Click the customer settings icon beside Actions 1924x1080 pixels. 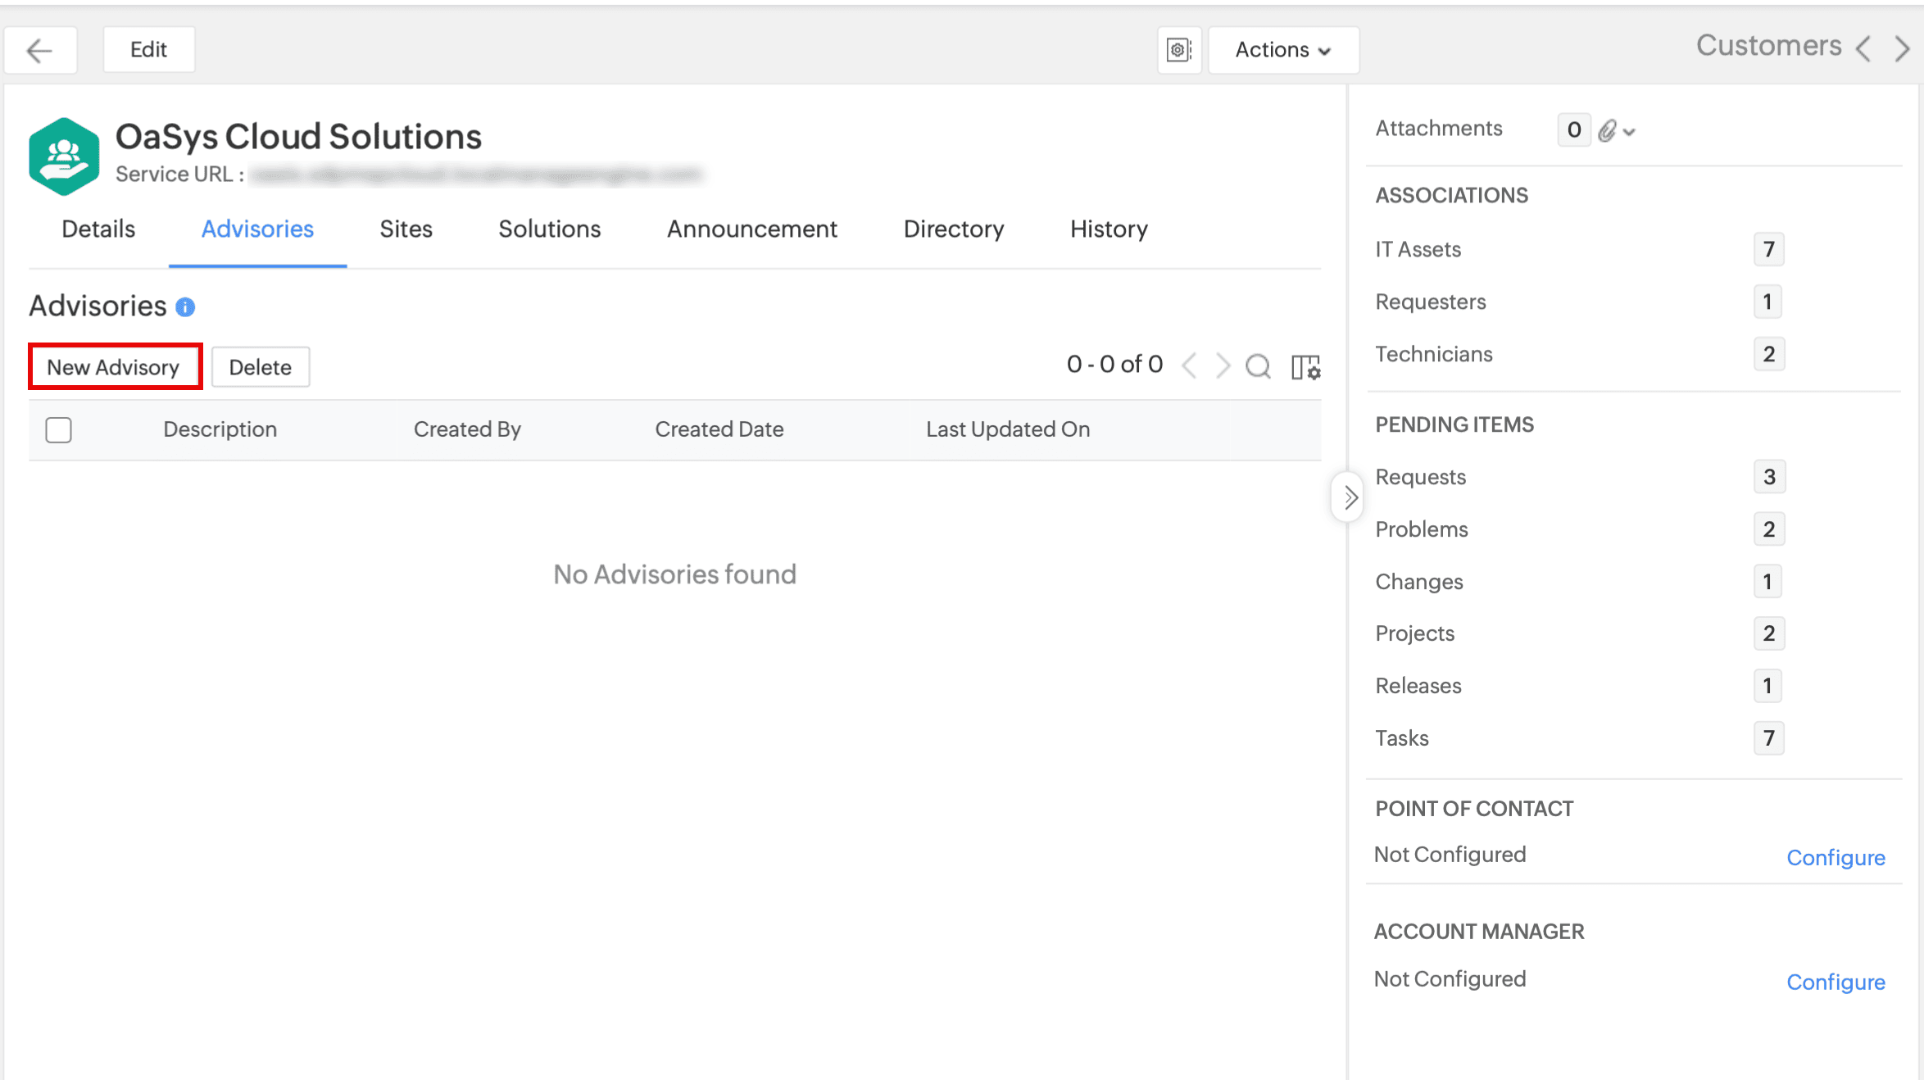(1178, 50)
